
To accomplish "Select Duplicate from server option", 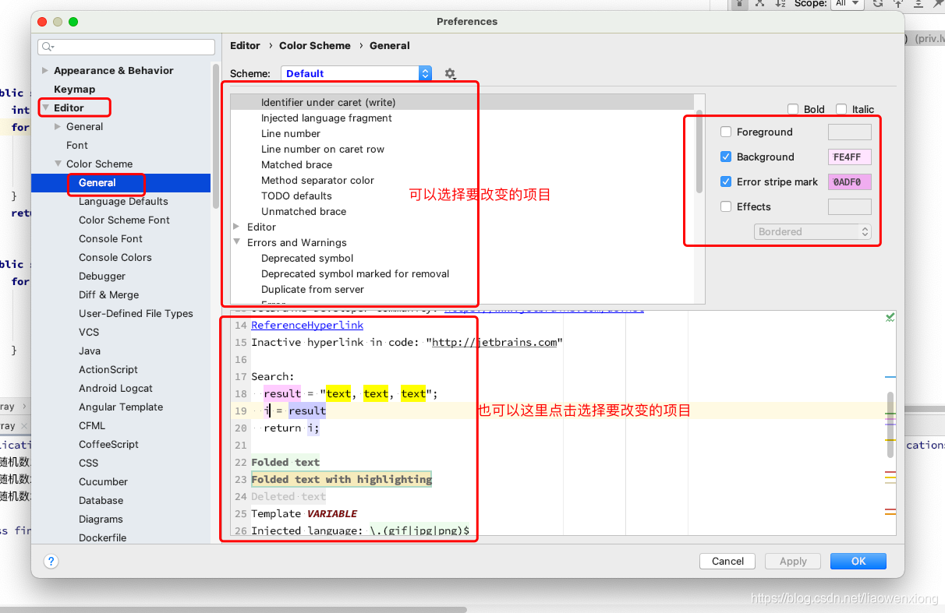I will [x=313, y=289].
